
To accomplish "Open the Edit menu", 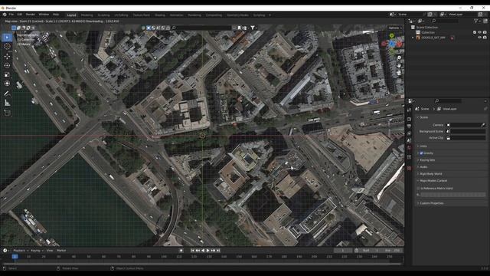I will click(x=20, y=15).
